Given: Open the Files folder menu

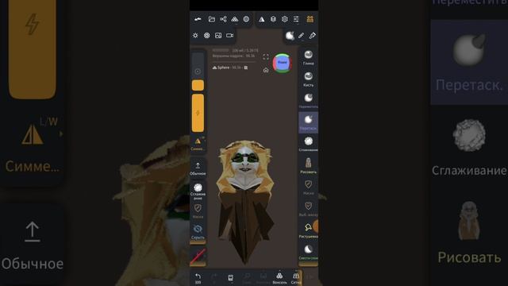Looking at the screenshot, I should point(212,19).
